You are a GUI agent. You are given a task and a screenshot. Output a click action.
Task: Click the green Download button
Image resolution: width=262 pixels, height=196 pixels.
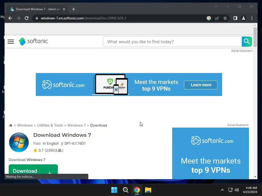coord(33,169)
